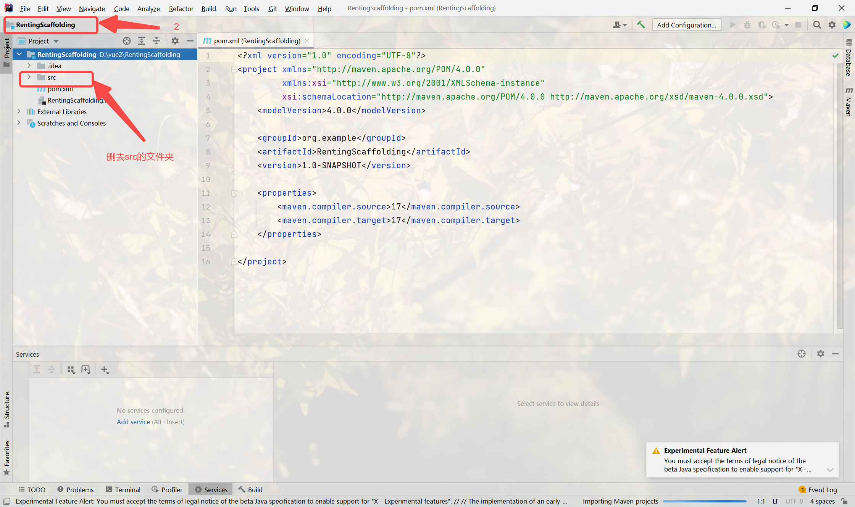Click the Add service link
This screenshot has height=507, width=855.
pos(133,422)
